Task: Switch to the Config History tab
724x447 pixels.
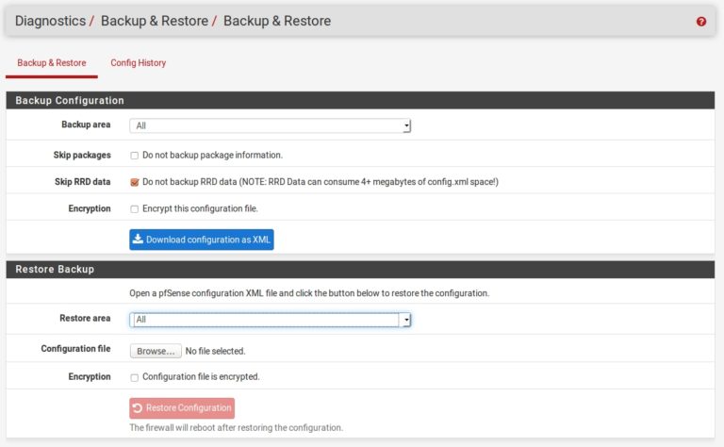Action: (138, 63)
